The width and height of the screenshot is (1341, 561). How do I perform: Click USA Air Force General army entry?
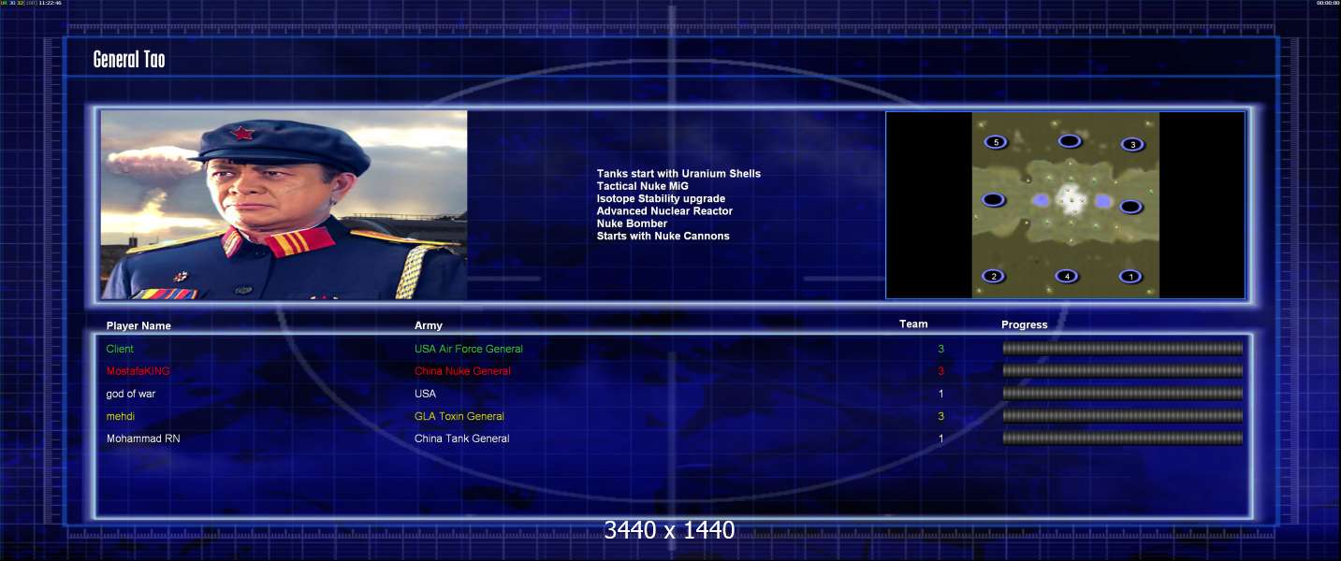coord(469,349)
